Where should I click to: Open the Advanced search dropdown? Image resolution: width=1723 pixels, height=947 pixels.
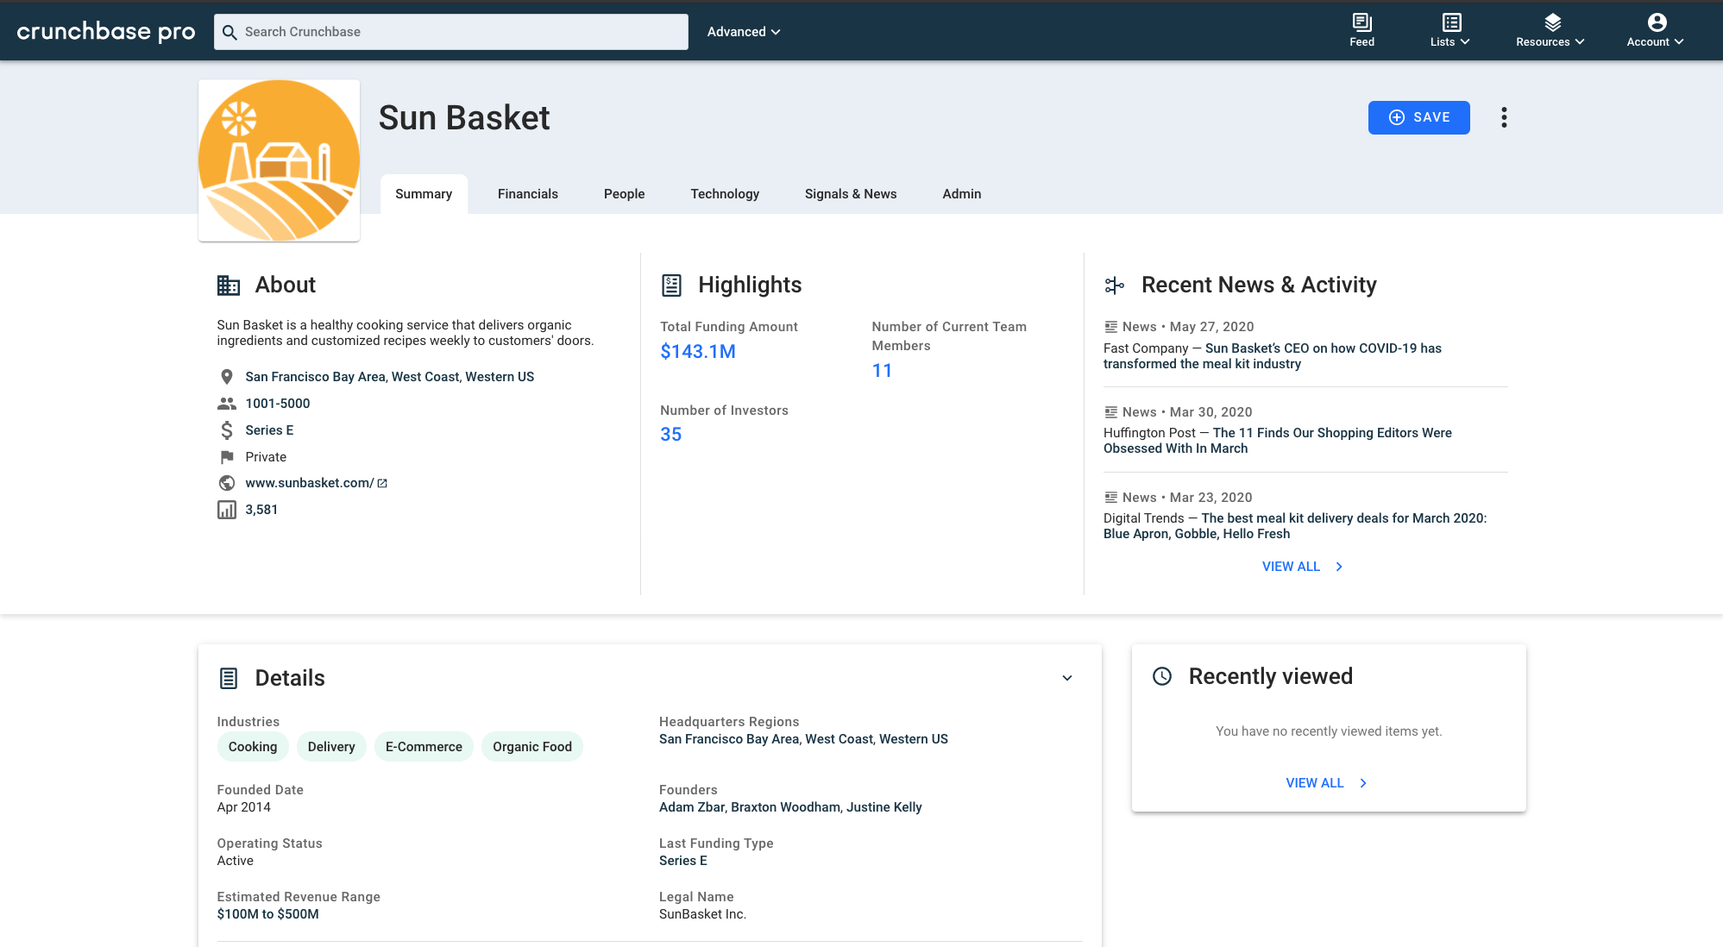pyautogui.click(x=743, y=32)
